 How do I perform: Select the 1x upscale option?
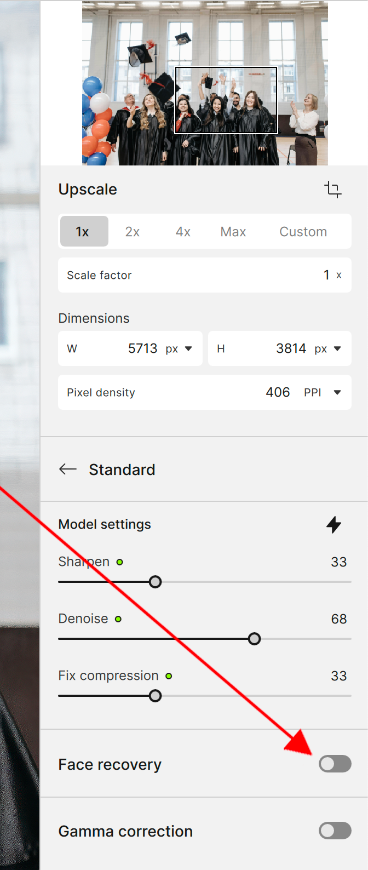tap(83, 232)
